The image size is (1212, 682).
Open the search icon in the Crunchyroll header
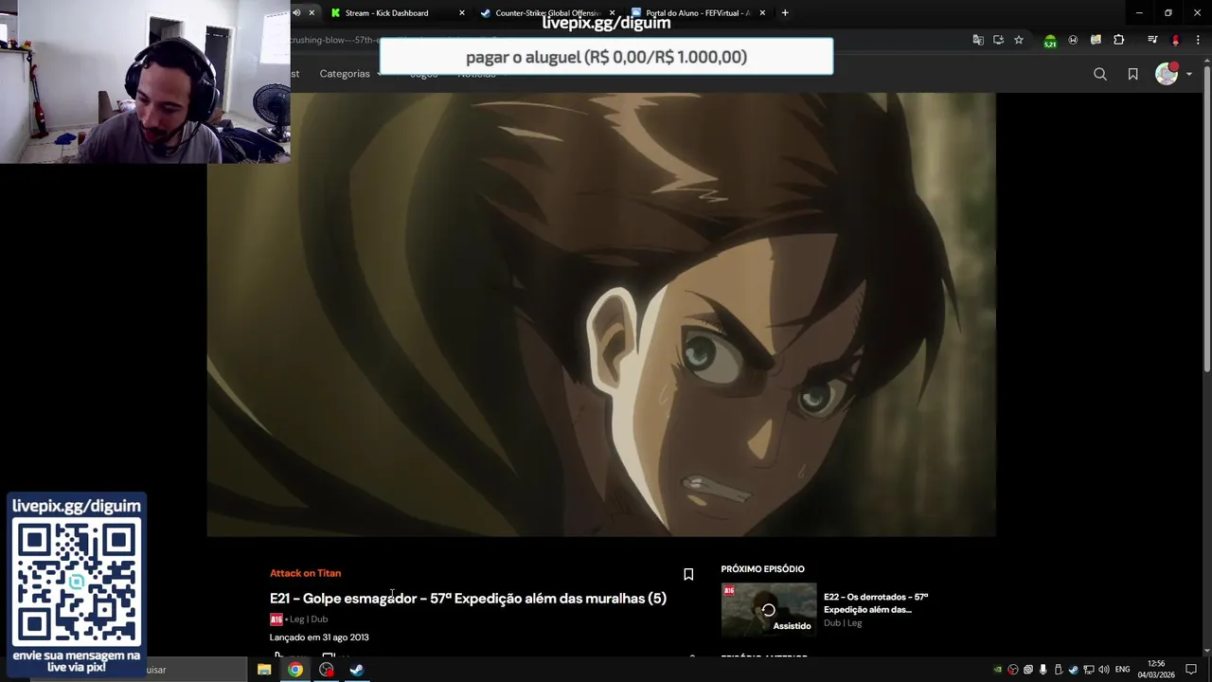(x=1099, y=74)
